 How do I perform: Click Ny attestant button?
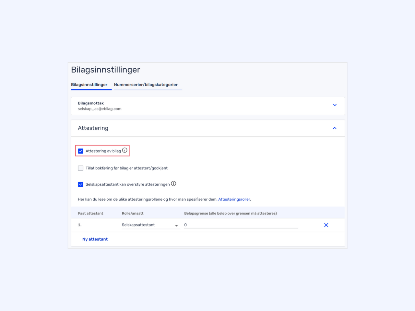point(95,239)
